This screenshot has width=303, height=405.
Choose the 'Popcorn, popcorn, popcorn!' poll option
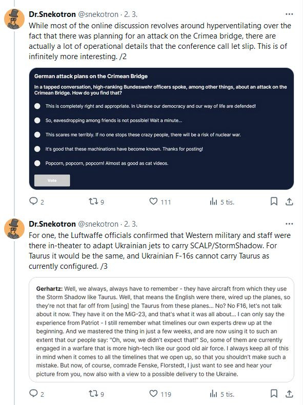(37, 163)
